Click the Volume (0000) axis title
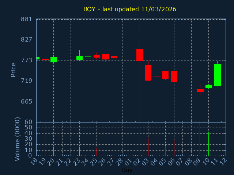This screenshot has width=234, height=175. click(17, 139)
